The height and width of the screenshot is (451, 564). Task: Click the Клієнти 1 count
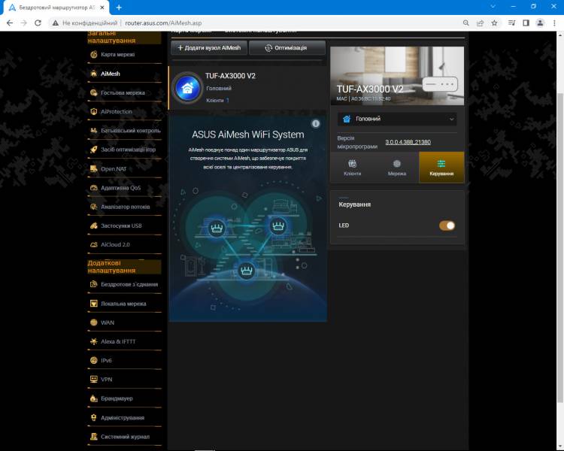tap(217, 100)
